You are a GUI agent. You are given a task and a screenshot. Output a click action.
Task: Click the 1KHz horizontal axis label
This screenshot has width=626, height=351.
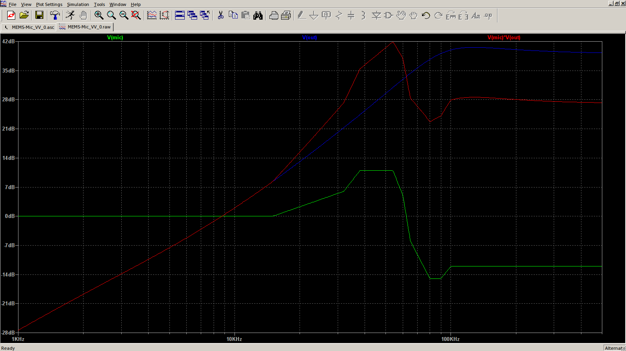click(x=18, y=339)
